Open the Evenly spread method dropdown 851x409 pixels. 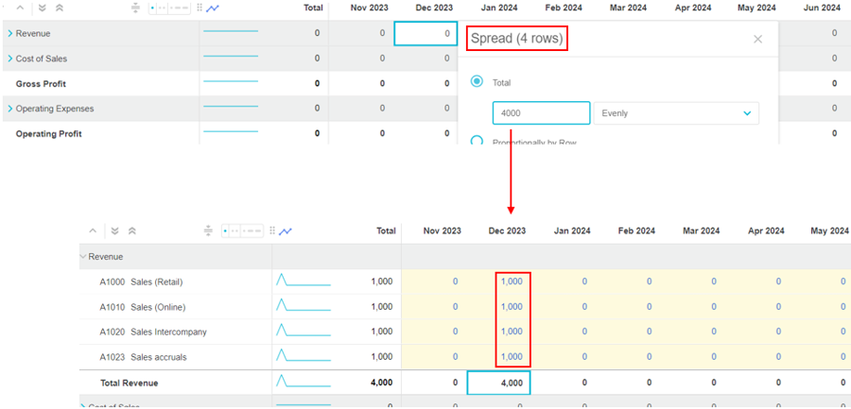click(x=676, y=113)
